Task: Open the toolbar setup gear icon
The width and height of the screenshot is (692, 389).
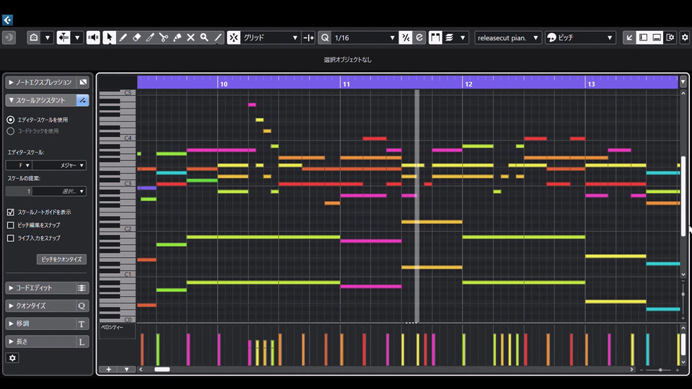Action: [x=685, y=37]
